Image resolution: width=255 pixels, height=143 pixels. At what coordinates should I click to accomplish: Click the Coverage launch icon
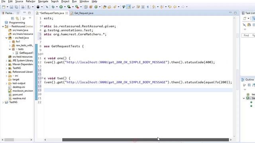69,7
